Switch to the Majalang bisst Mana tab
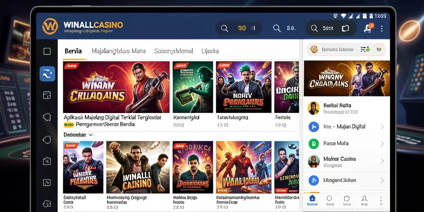Viewport: 424px width, 212px height. point(119,51)
